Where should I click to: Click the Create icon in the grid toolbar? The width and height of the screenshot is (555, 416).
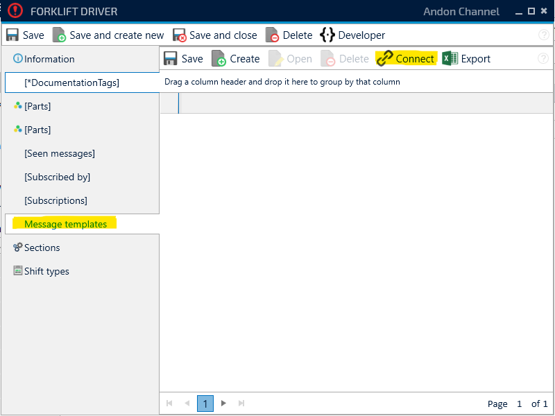(219, 59)
